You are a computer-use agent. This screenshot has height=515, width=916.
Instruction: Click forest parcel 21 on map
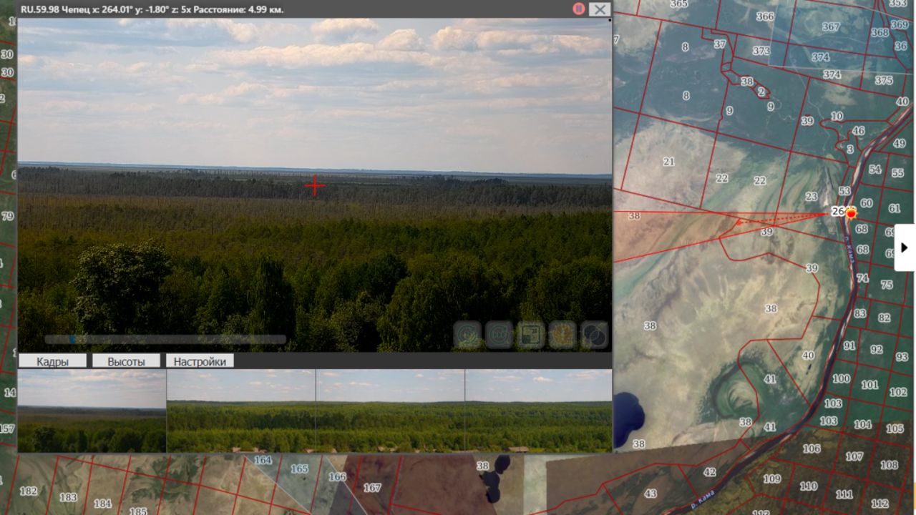[x=668, y=162]
